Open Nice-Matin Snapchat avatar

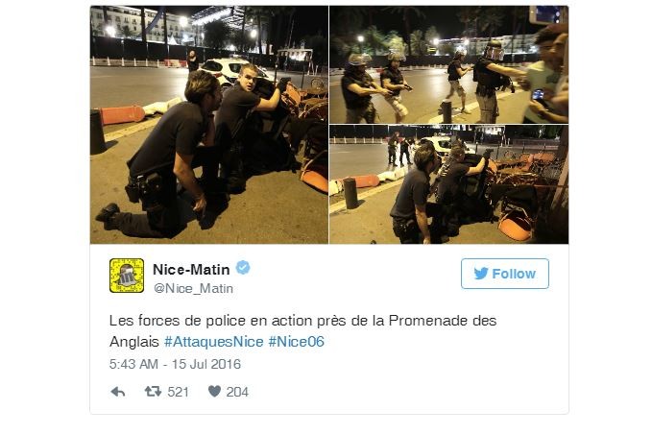coord(127,276)
